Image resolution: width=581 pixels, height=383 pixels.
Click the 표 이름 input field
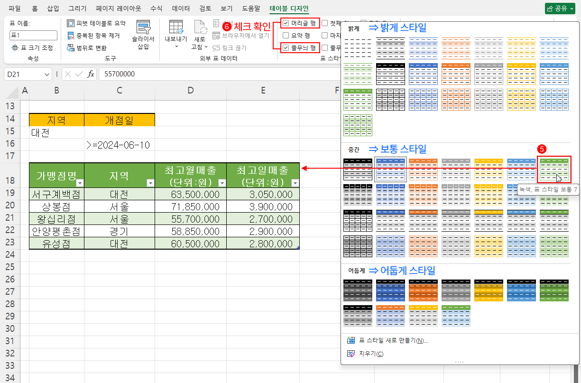click(33, 36)
